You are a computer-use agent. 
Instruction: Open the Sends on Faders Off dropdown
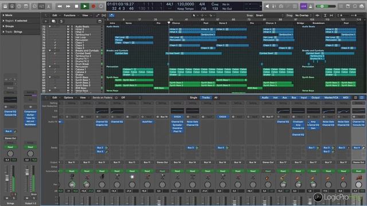(x=131, y=98)
